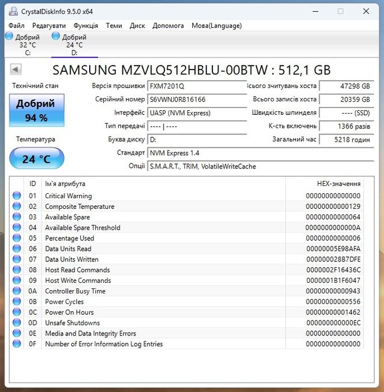Click hex value 00000000000EC

[333, 323]
